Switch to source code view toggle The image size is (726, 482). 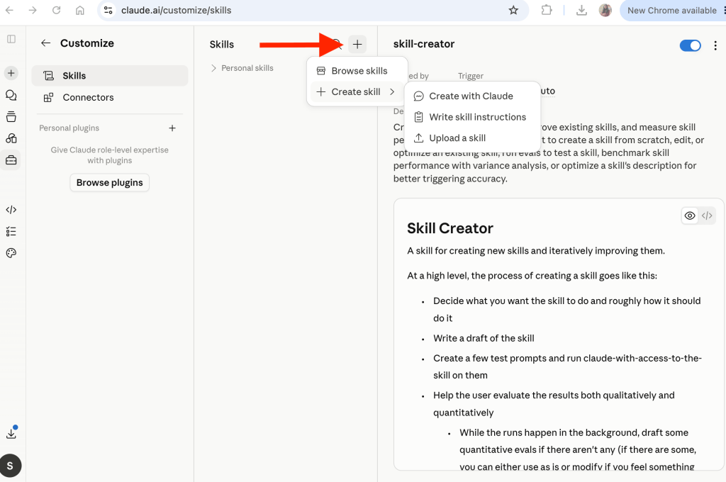[x=707, y=215]
